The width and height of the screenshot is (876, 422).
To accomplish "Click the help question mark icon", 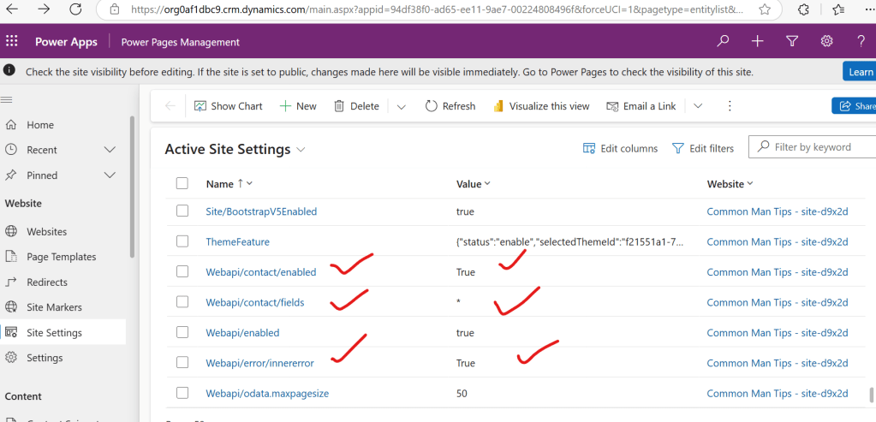I will point(861,41).
